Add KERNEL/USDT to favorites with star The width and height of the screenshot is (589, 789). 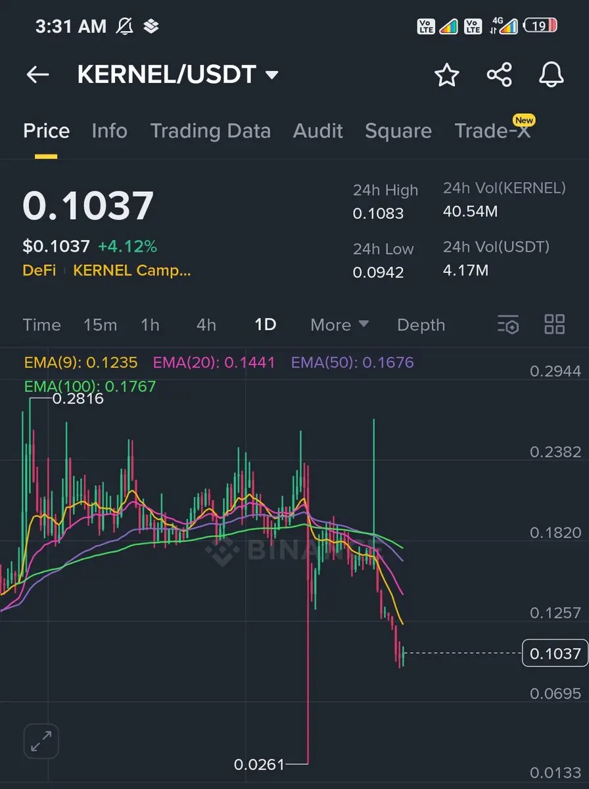[447, 75]
